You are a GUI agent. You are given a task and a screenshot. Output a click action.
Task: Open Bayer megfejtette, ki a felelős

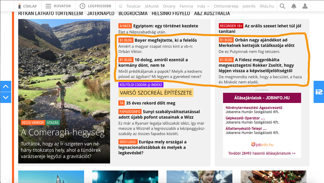click(x=166, y=40)
